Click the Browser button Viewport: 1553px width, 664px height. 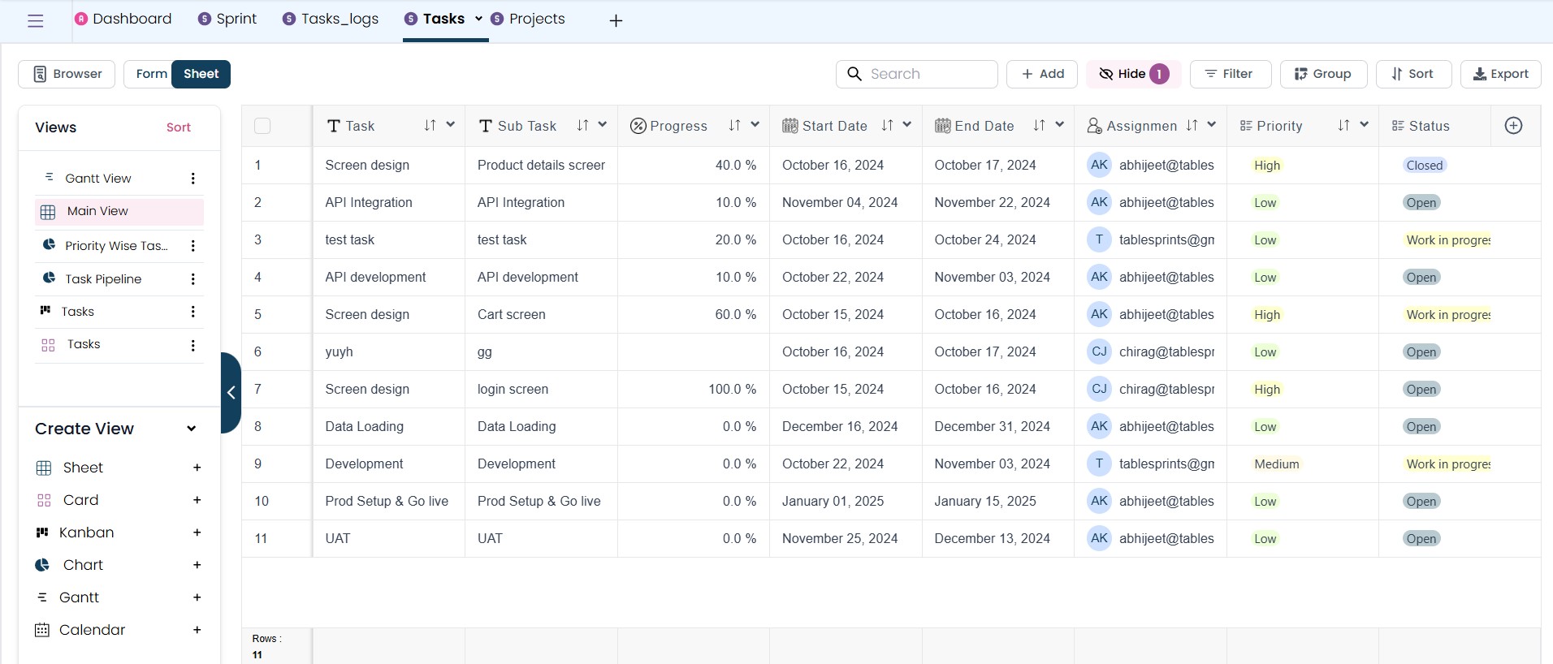pyautogui.click(x=67, y=74)
